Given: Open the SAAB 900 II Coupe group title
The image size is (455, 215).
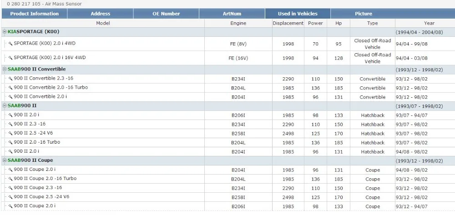Looking at the screenshot, I should click(x=30, y=160).
